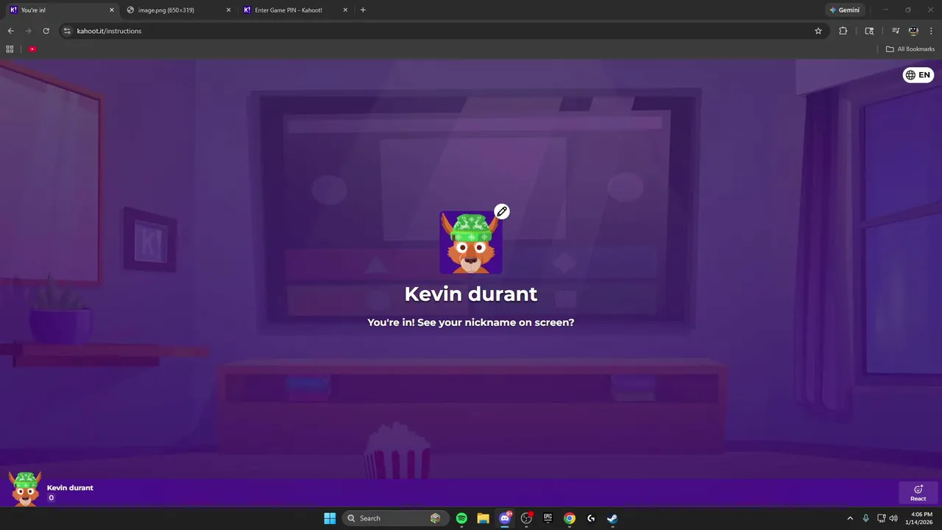Image resolution: width=942 pixels, height=530 pixels.
Task: Open the media controls icon
Action: click(896, 31)
